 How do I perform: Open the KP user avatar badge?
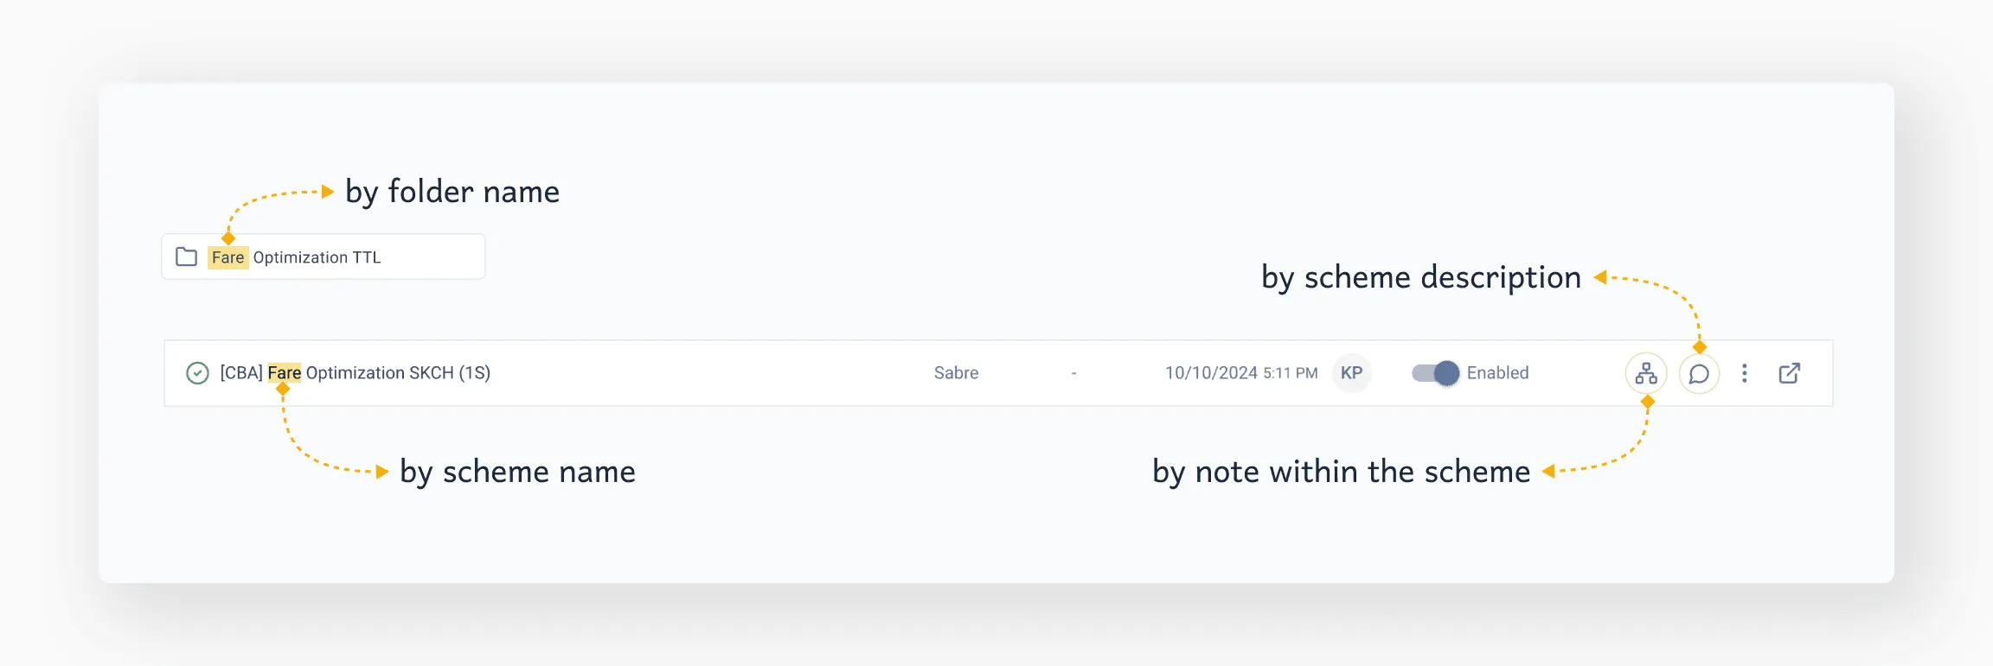click(x=1351, y=373)
